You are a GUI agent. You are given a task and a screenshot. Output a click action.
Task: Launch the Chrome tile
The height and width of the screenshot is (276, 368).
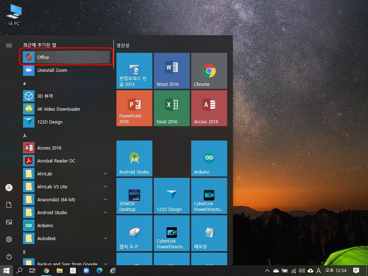pyautogui.click(x=209, y=71)
